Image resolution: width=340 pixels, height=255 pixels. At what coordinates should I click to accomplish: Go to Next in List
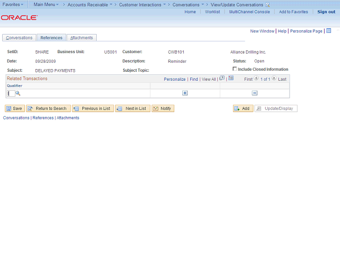133,108
